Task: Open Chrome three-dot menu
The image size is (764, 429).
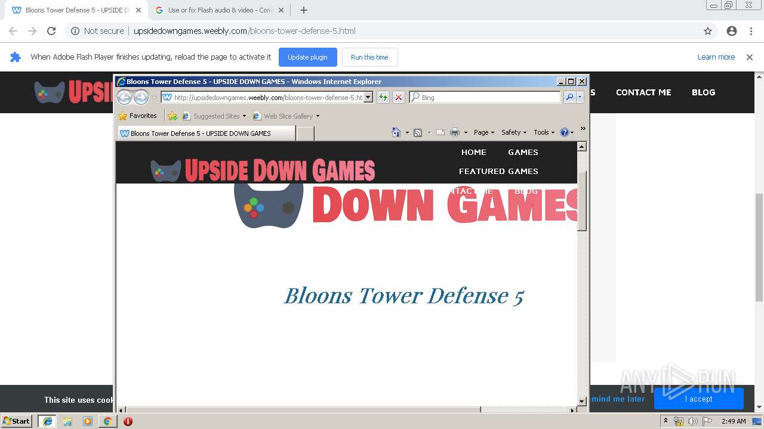Action: [751, 31]
